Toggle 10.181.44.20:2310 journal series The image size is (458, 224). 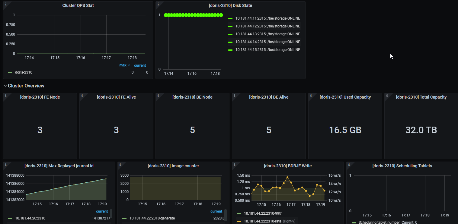click(x=30, y=218)
